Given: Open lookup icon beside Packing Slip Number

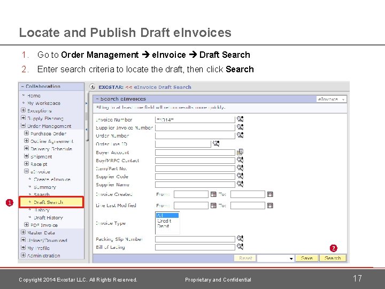Looking at the screenshot, I should coord(240,239).
